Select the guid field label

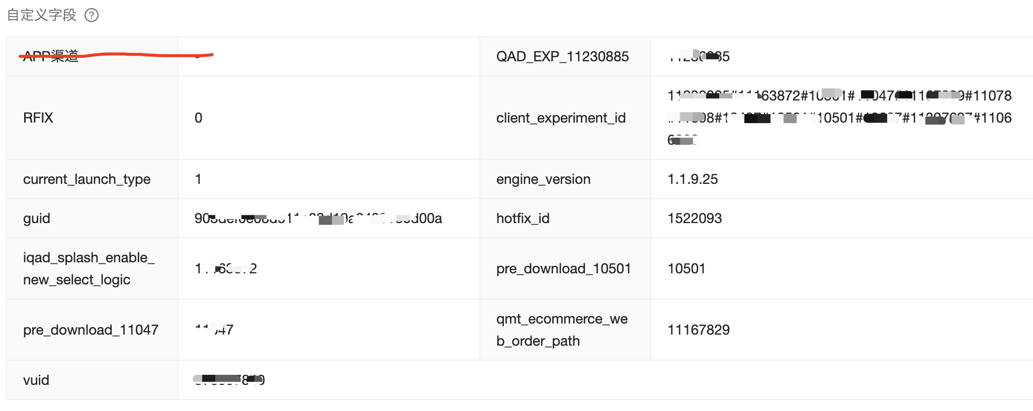[37, 218]
